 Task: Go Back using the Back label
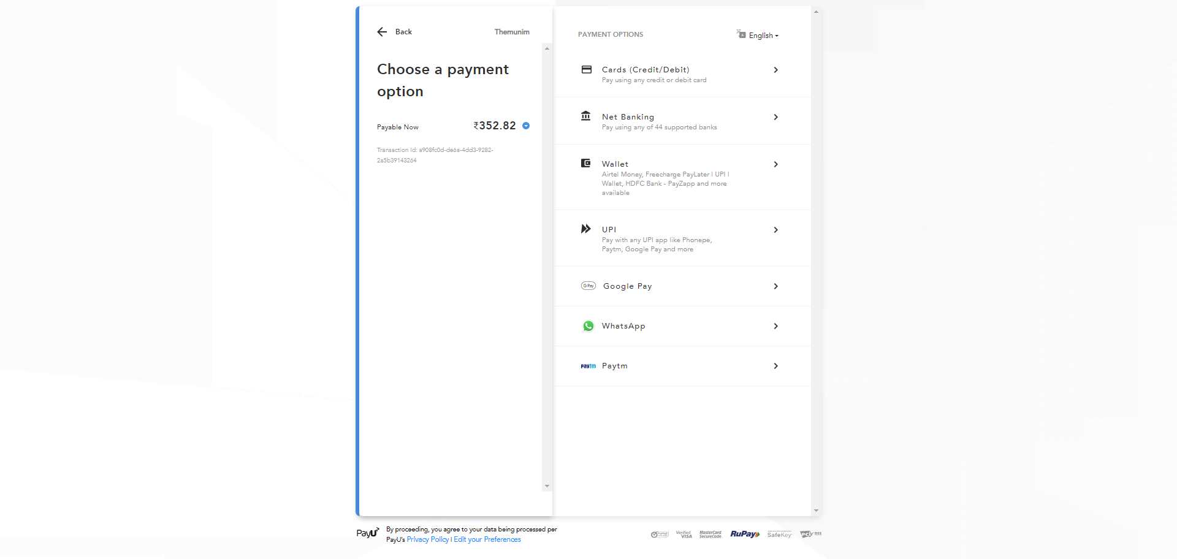[403, 32]
